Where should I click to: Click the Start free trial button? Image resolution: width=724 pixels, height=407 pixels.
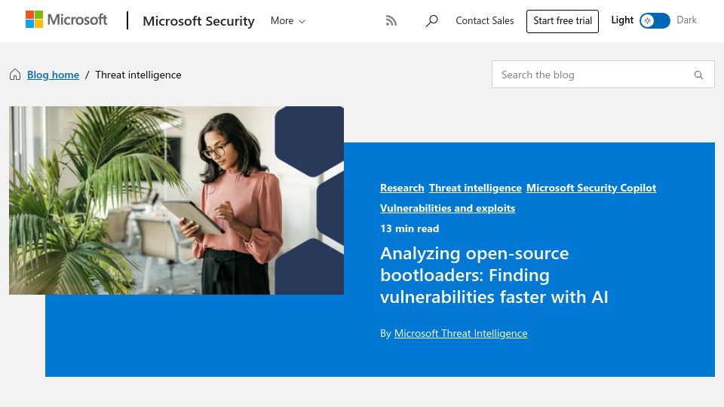pyautogui.click(x=563, y=21)
